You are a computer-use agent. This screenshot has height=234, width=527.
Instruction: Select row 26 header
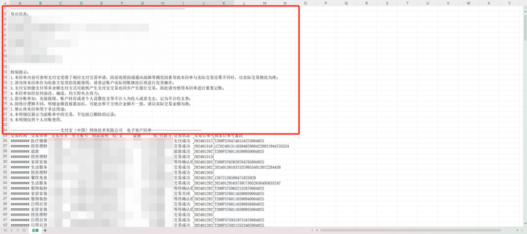pyautogui.click(x=5, y=141)
